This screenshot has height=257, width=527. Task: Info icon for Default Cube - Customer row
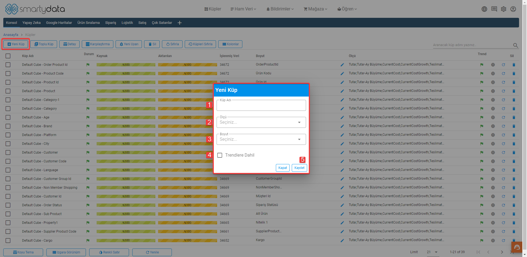point(493,152)
